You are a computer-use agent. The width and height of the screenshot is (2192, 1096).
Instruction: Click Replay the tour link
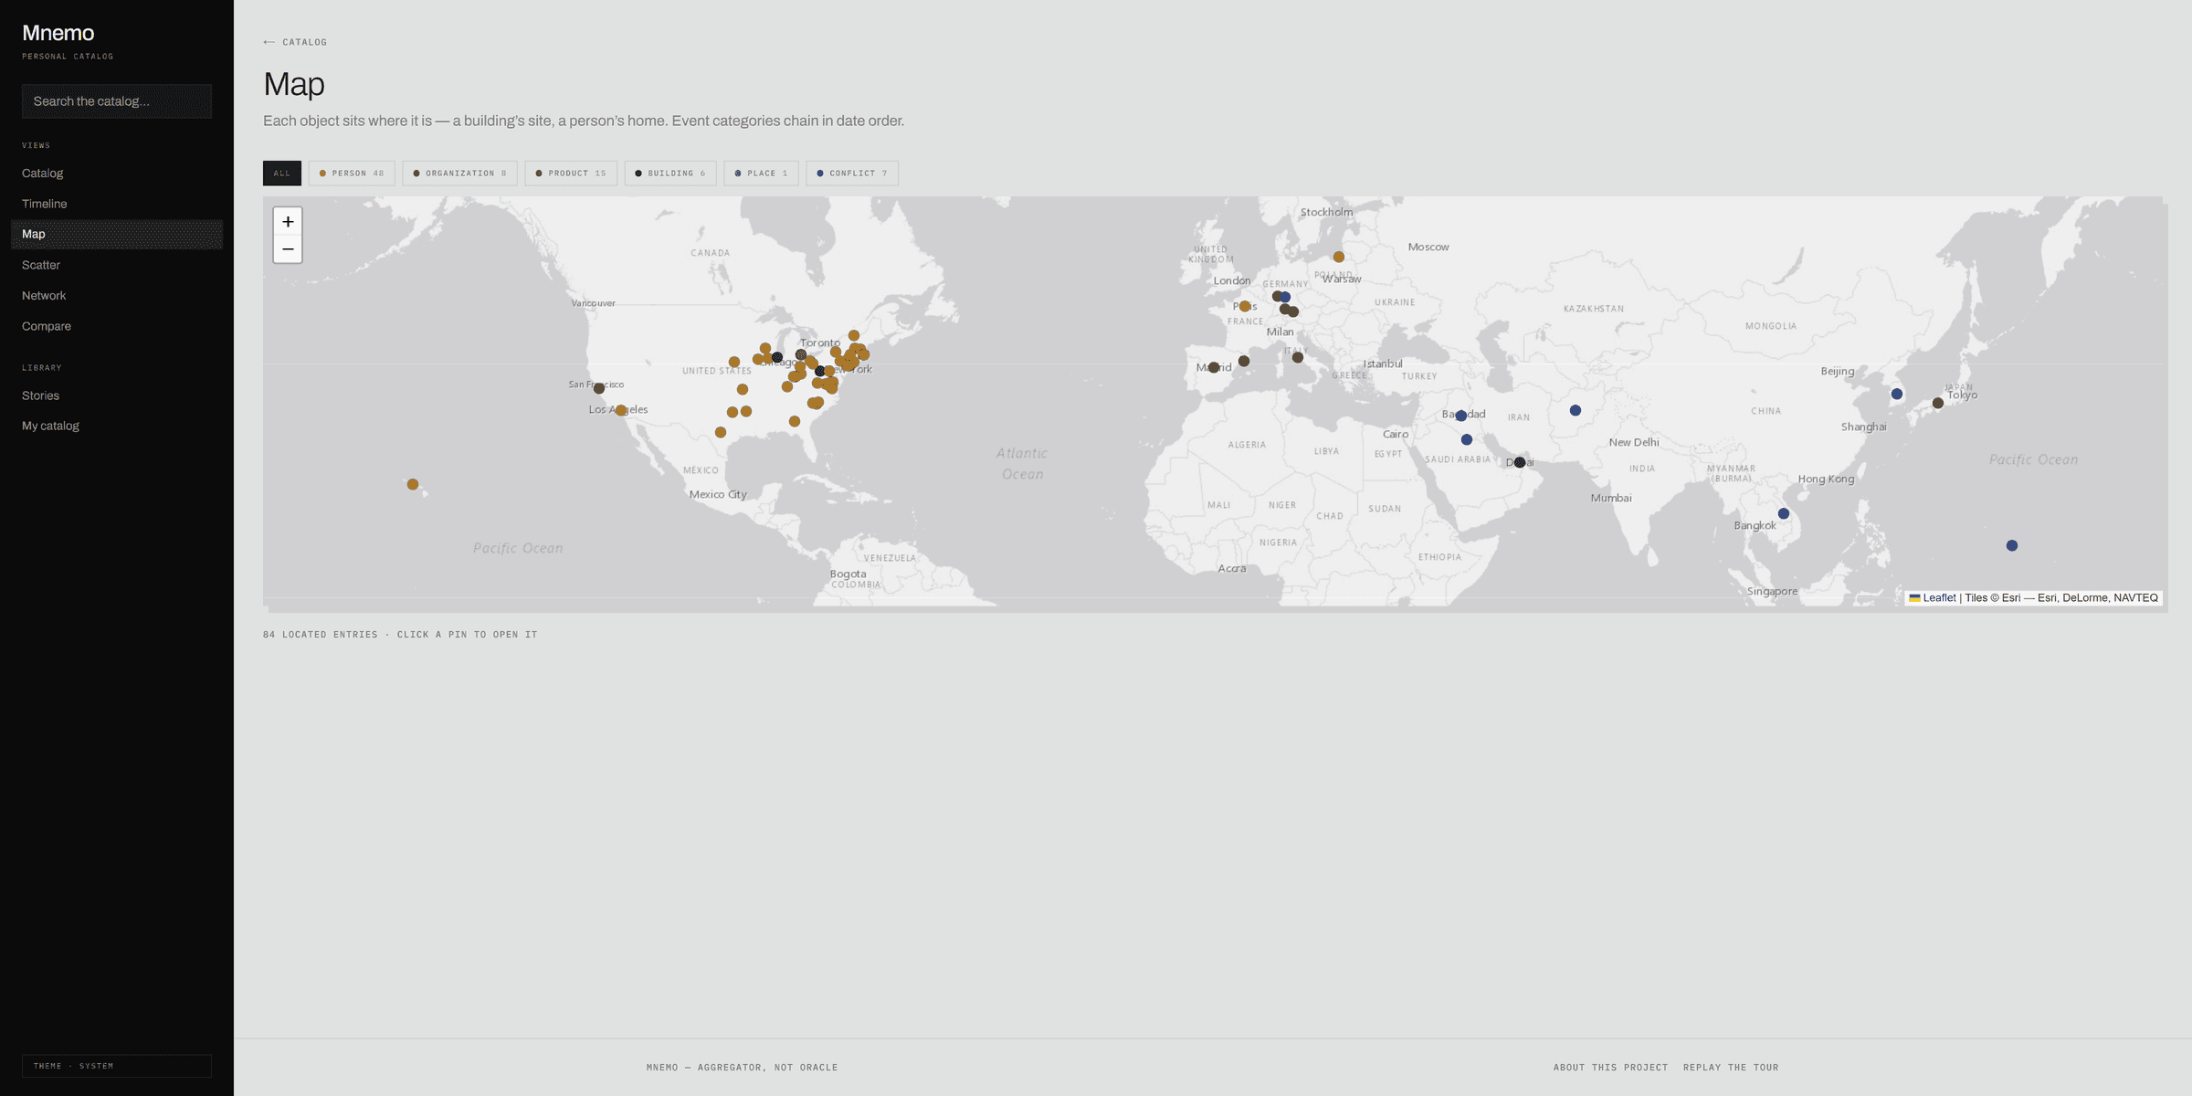click(x=1731, y=1068)
